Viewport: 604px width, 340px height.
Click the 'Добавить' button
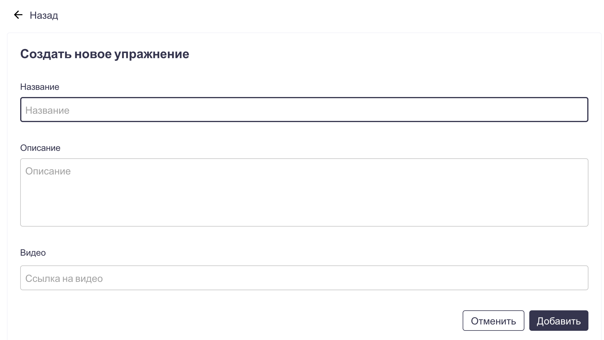pyautogui.click(x=558, y=321)
